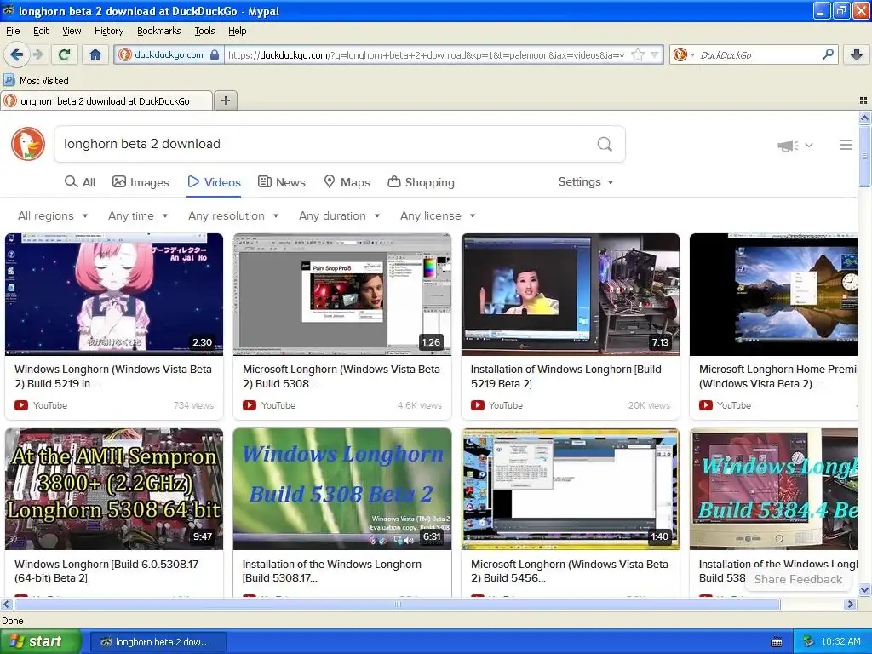Expand the All regions filter

(x=53, y=215)
